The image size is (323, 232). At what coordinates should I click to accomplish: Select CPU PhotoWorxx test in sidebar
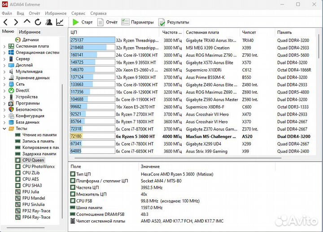click(x=38, y=166)
